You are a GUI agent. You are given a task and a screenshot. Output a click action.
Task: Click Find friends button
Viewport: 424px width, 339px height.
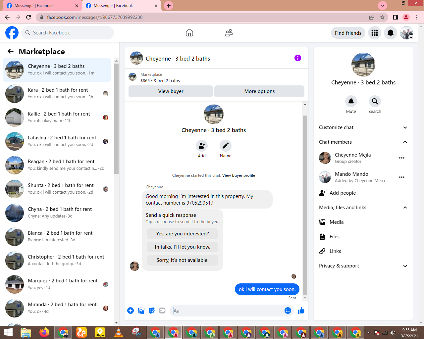coord(348,33)
